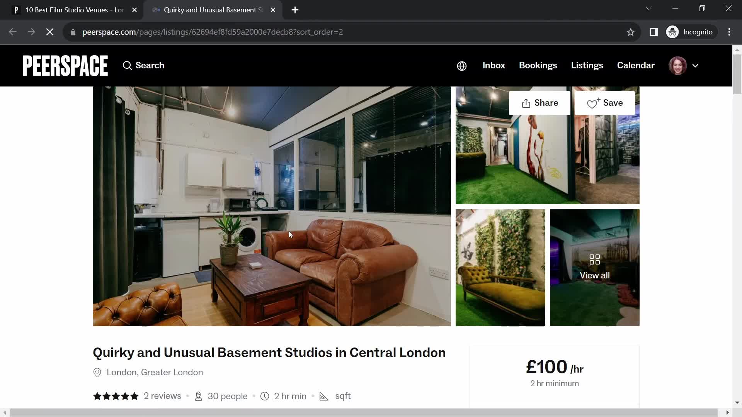Click the vertical scrollbar thumb

pyautogui.click(x=737, y=74)
